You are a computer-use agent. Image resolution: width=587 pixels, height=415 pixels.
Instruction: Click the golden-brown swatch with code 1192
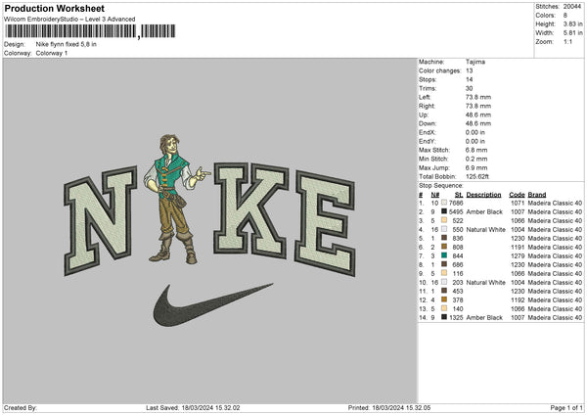443,300
